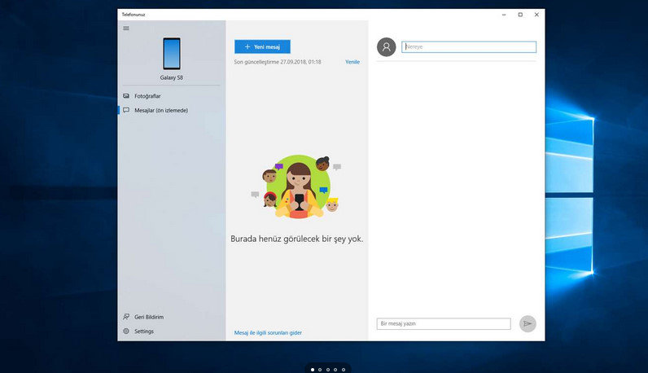Click the empty-state messaging illustration
This screenshot has height=373, width=648.
click(296, 186)
